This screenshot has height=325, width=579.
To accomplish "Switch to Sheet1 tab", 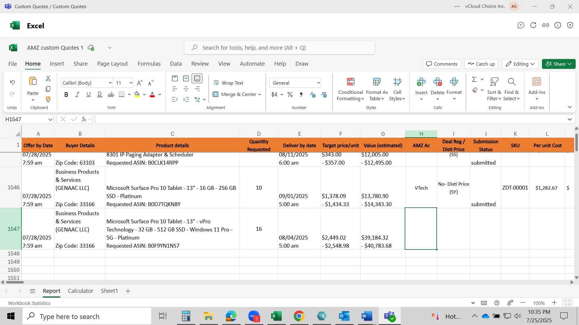I will [x=109, y=291].
